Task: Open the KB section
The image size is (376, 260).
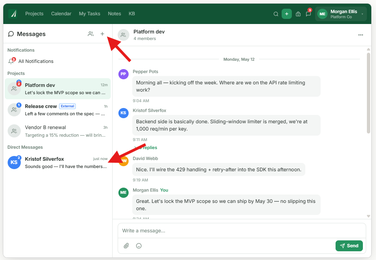Action: pyautogui.click(x=132, y=14)
